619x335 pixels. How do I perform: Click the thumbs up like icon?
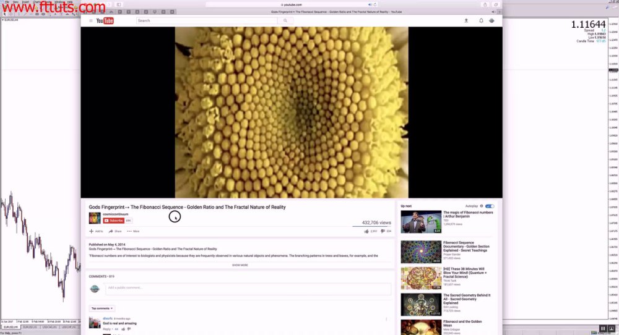click(x=366, y=231)
